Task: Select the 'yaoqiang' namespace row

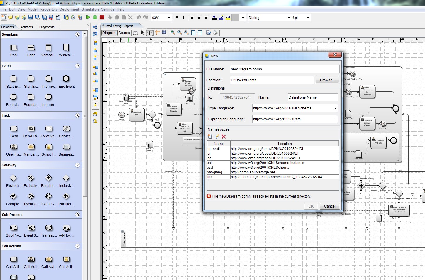Action: pyautogui.click(x=273, y=172)
